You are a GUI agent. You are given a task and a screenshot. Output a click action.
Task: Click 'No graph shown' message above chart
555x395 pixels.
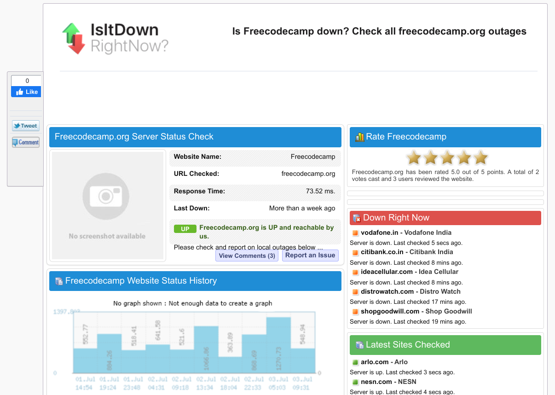pyautogui.click(x=193, y=303)
